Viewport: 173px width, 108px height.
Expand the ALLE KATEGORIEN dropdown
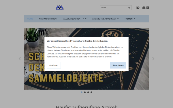tap(75, 19)
